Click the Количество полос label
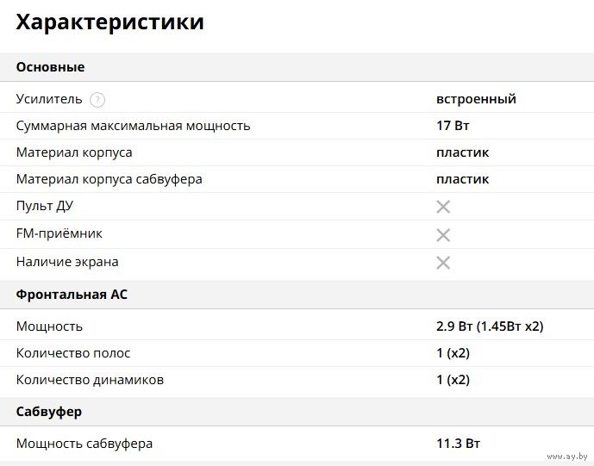594x466 pixels. 73,353
